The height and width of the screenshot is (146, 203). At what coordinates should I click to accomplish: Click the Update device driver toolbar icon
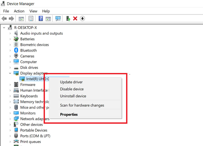(68, 19)
